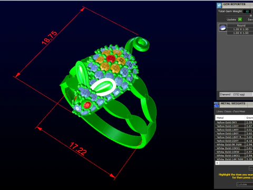Select the White Gold 9K PdW row
253x190 pixels.
[x=234, y=145]
